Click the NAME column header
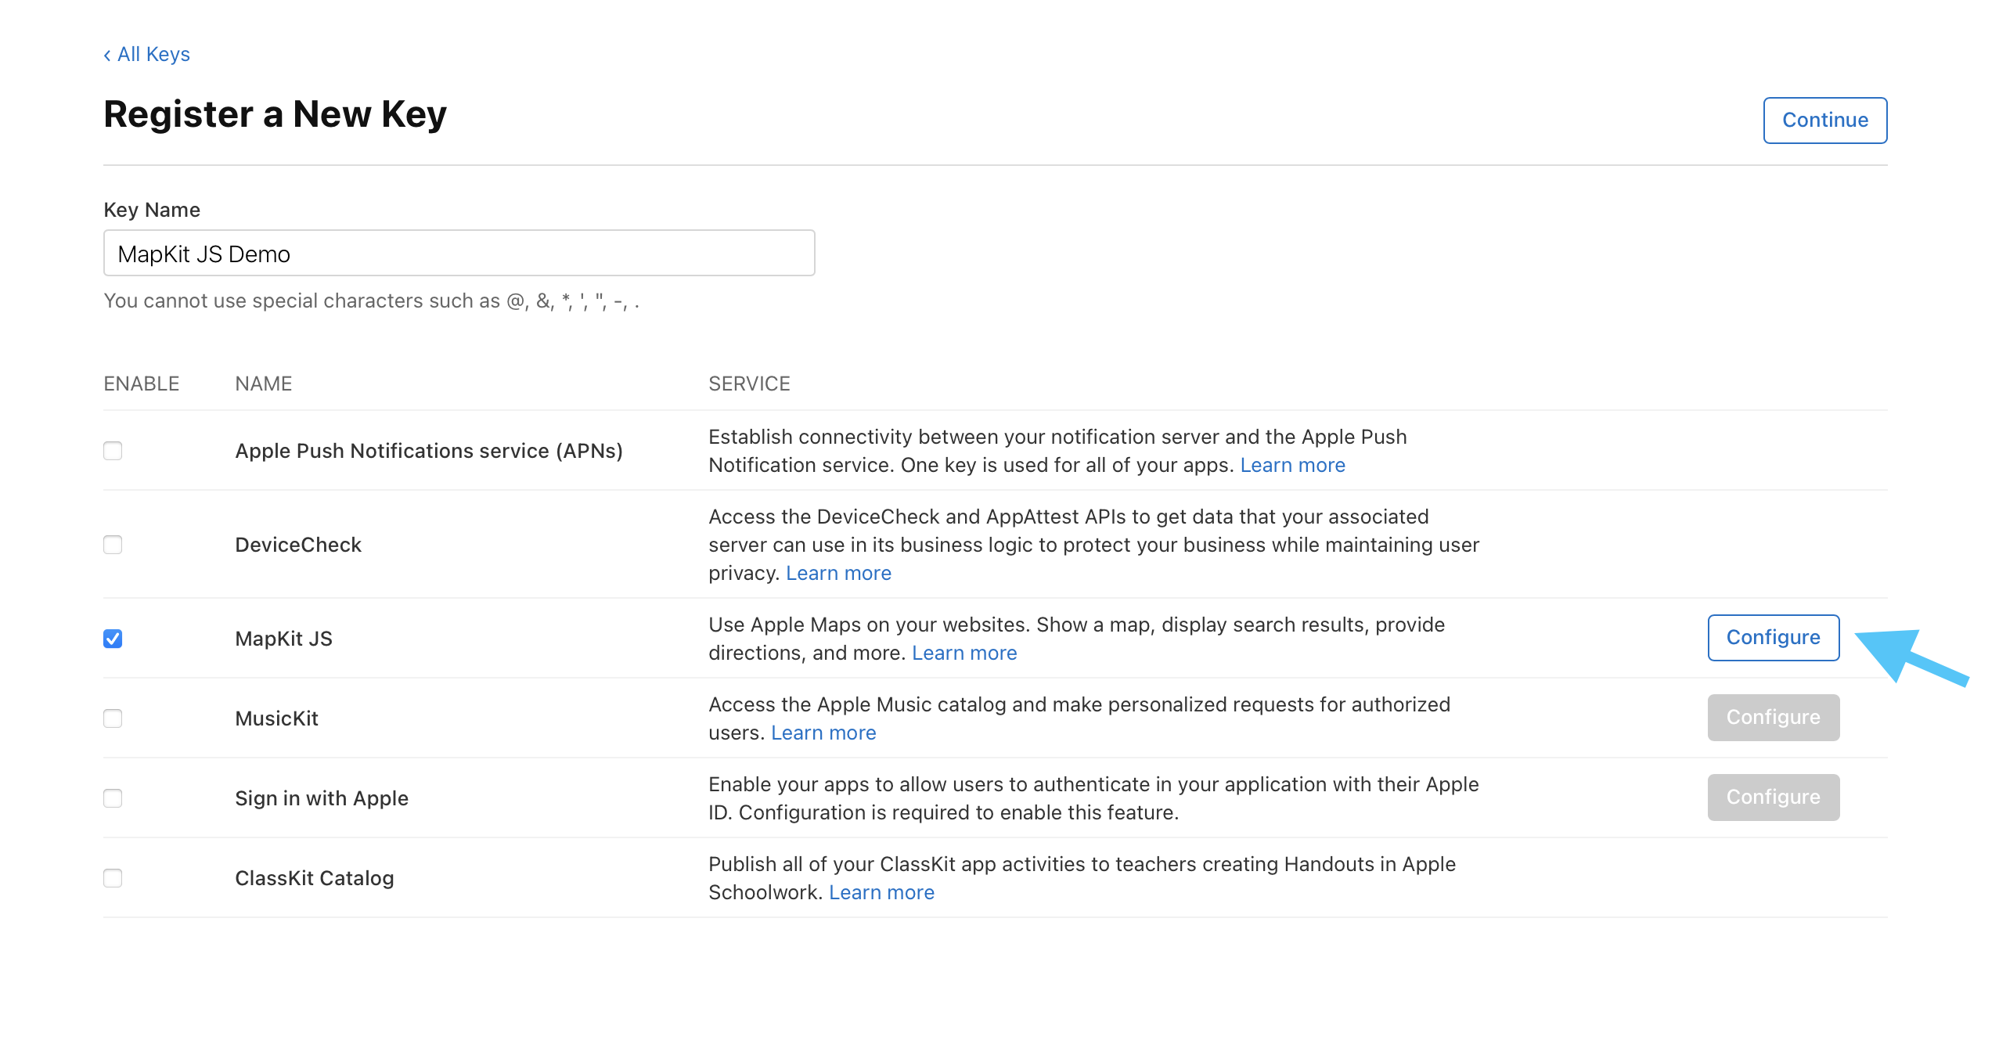The height and width of the screenshot is (1055, 1999). pyautogui.click(x=263, y=383)
